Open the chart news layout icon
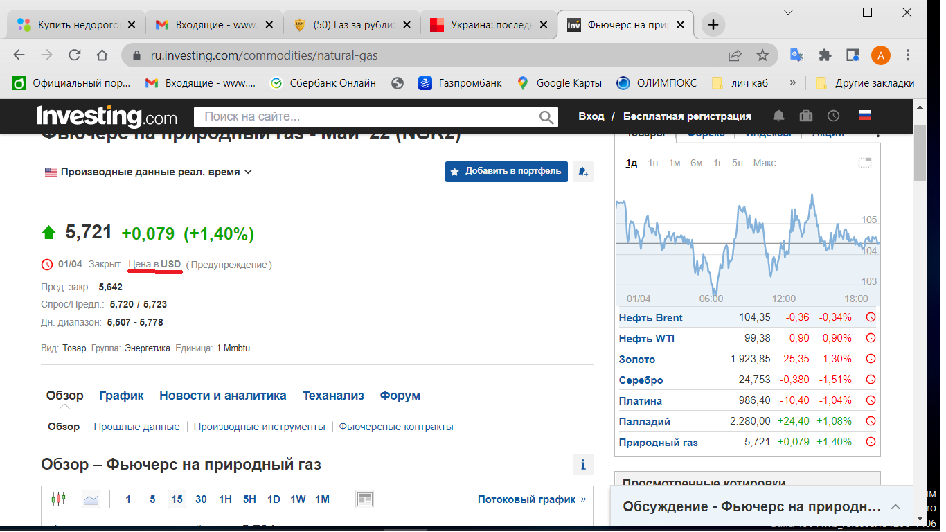 365,499
